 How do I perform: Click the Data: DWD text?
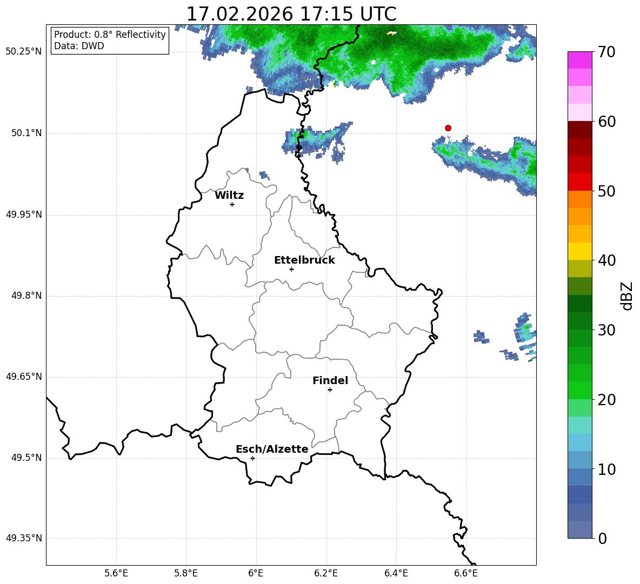click(79, 46)
